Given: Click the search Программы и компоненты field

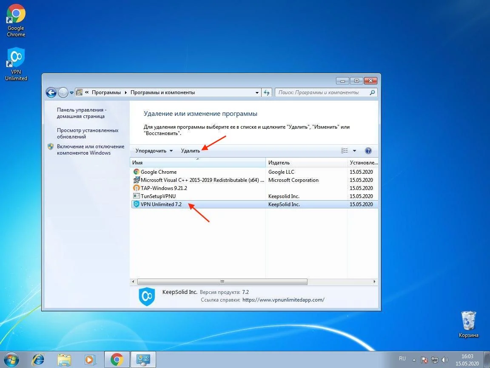Looking at the screenshot, I should 322,92.
